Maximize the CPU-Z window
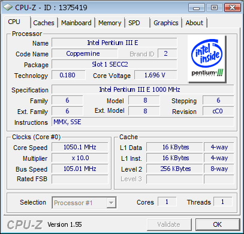This screenshot has height=234, width=244. (x=214, y=8)
